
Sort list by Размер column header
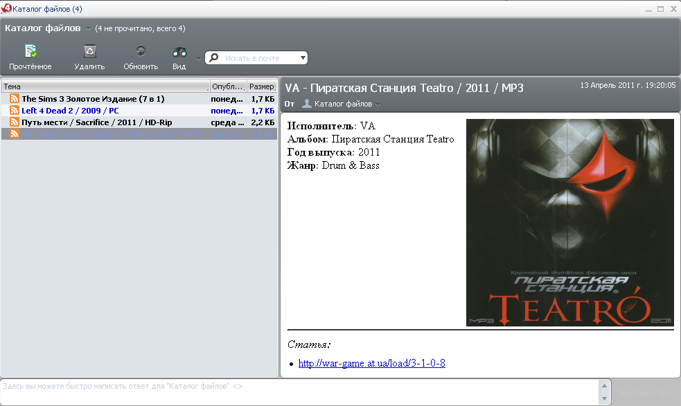[261, 87]
